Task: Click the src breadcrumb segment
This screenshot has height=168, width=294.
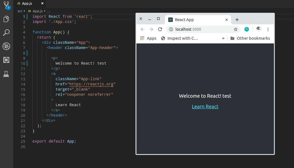Action: 20,11
